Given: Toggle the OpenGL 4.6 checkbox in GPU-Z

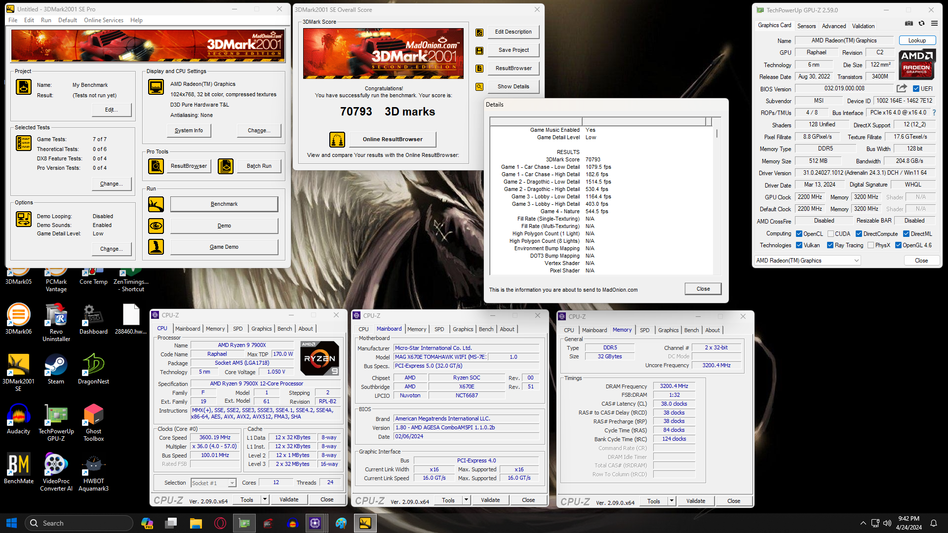Looking at the screenshot, I should click(899, 245).
